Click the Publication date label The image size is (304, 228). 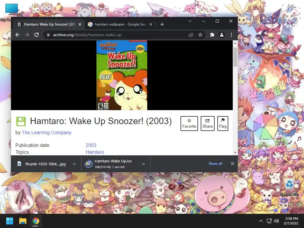coord(32,145)
